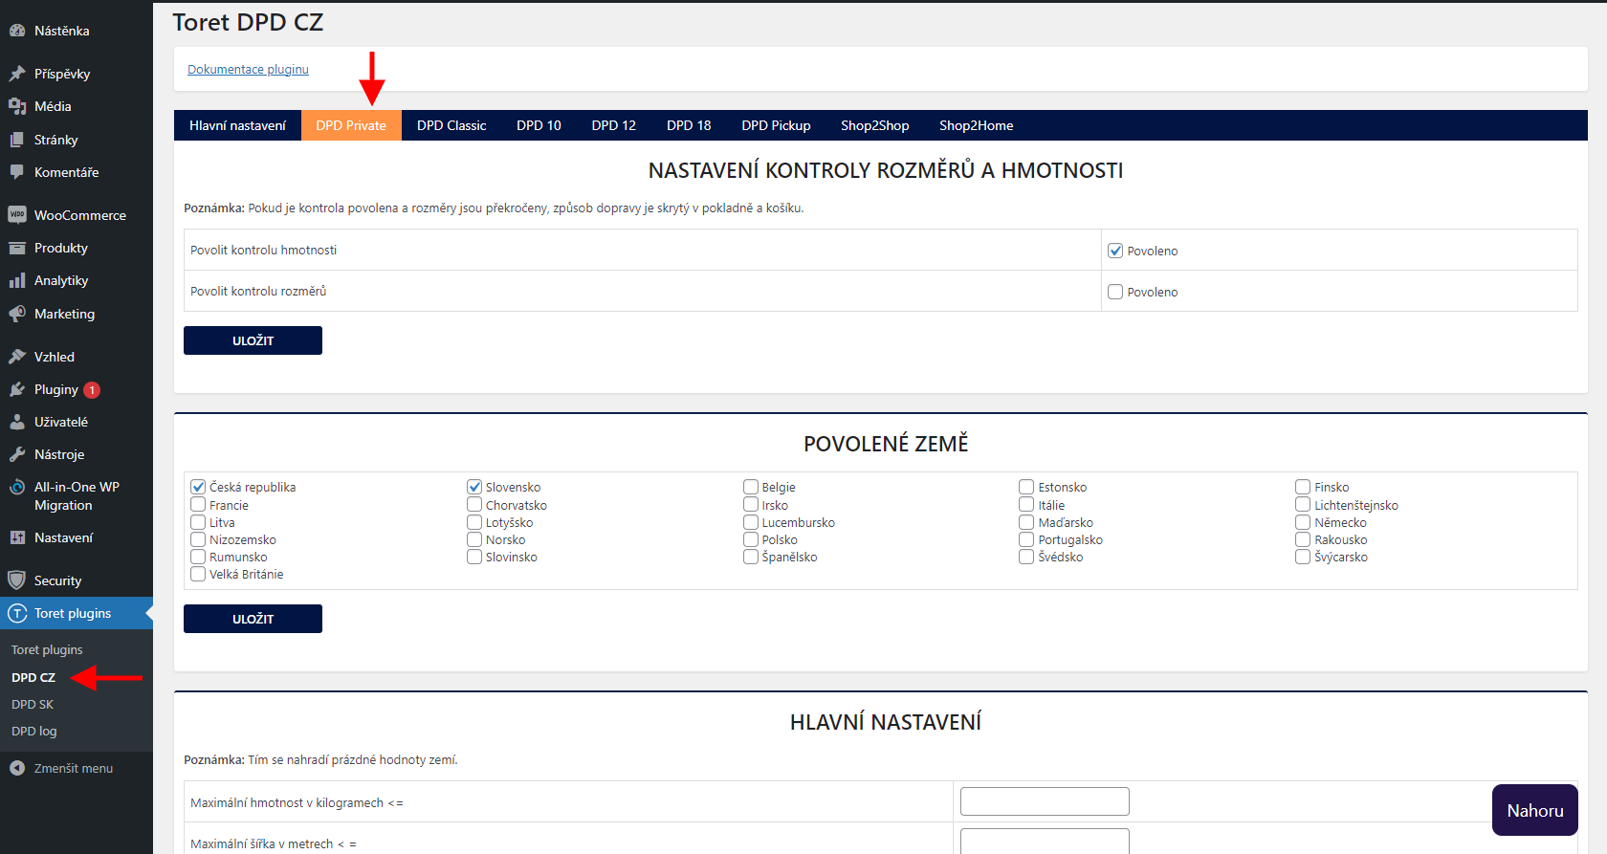
Task: Tick the Německo checkbox
Action: [1303, 522]
